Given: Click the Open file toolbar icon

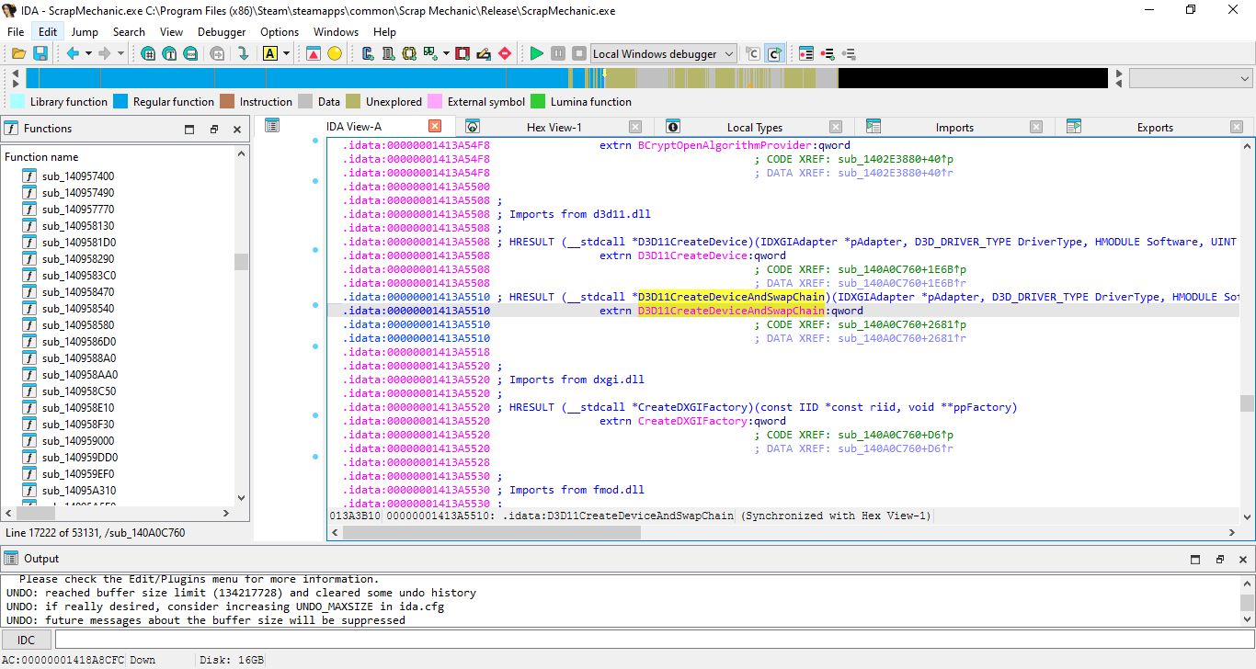Looking at the screenshot, I should [18, 54].
